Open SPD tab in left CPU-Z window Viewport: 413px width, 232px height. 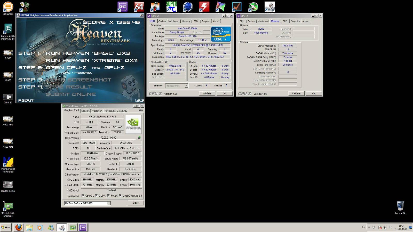(196, 21)
